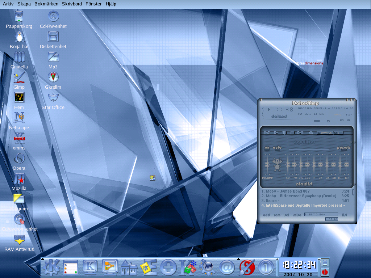Viewport: 371px width, 278px height.
Task: Toggle repeat loop in DaizedAmp
Action: point(339,132)
